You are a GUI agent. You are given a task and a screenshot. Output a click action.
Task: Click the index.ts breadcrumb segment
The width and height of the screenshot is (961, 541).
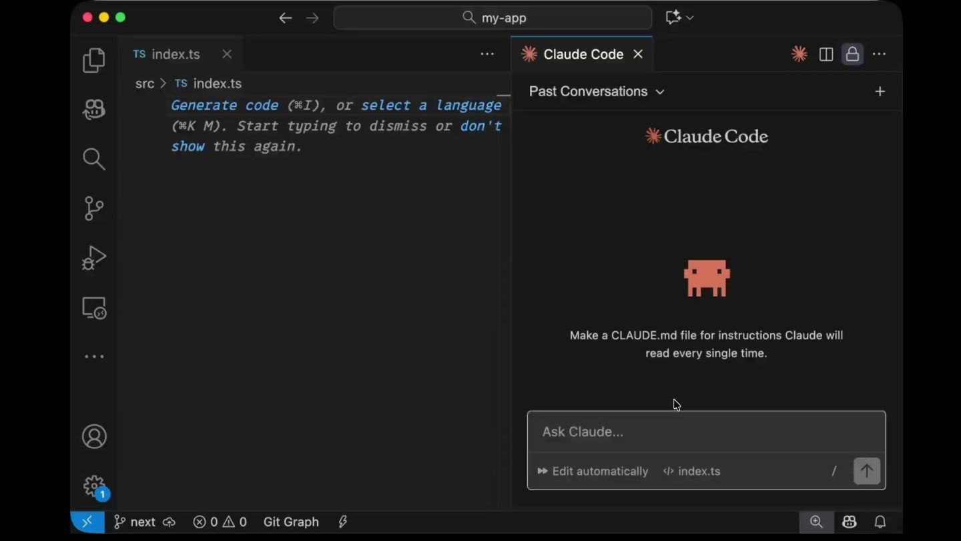click(x=208, y=83)
